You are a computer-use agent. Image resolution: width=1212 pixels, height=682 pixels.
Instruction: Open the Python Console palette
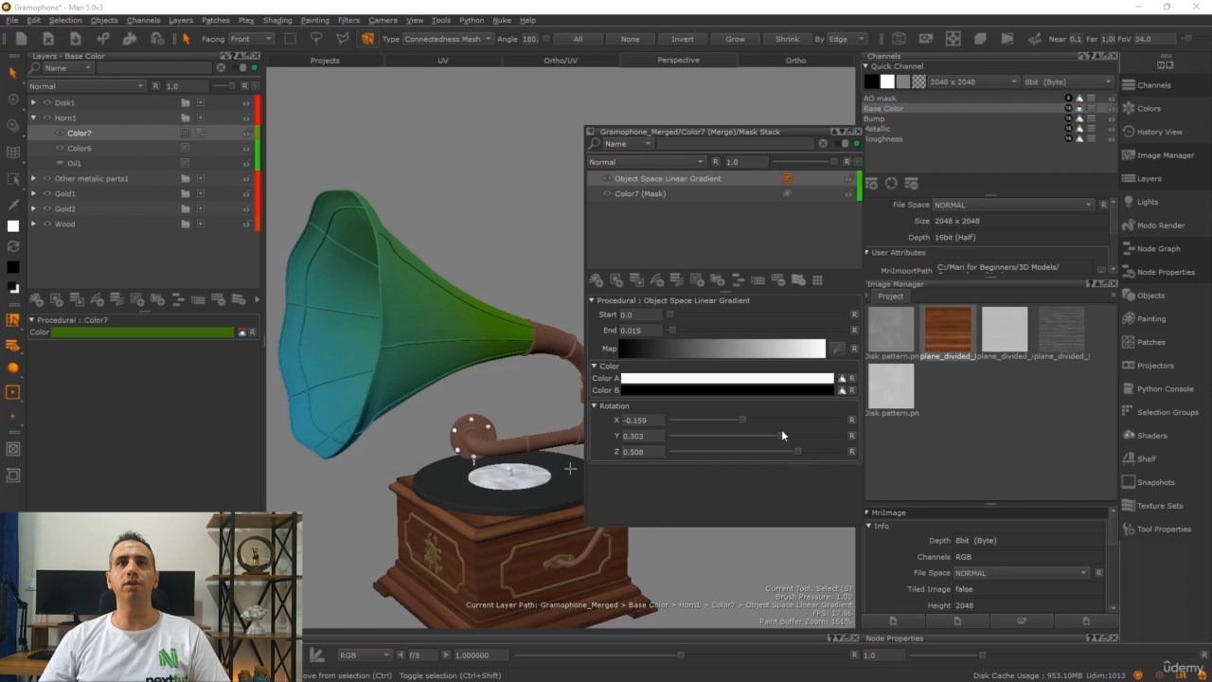point(1158,388)
